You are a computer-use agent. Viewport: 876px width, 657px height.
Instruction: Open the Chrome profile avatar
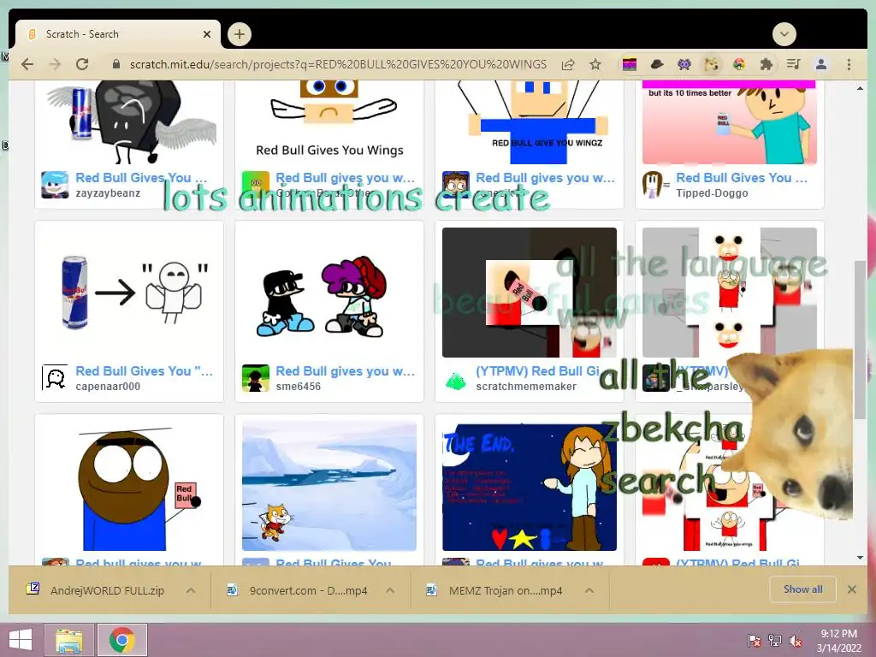click(821, 64)
